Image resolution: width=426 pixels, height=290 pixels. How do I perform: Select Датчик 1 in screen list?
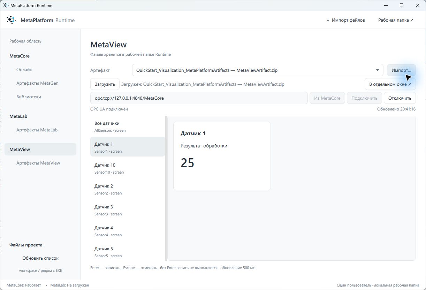[128, 147]
